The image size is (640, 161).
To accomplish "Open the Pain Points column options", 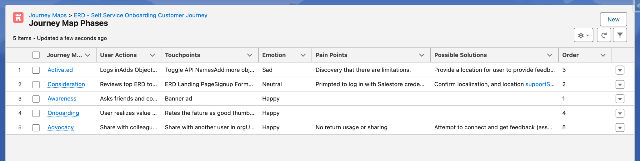I will (x=422, y=55).
